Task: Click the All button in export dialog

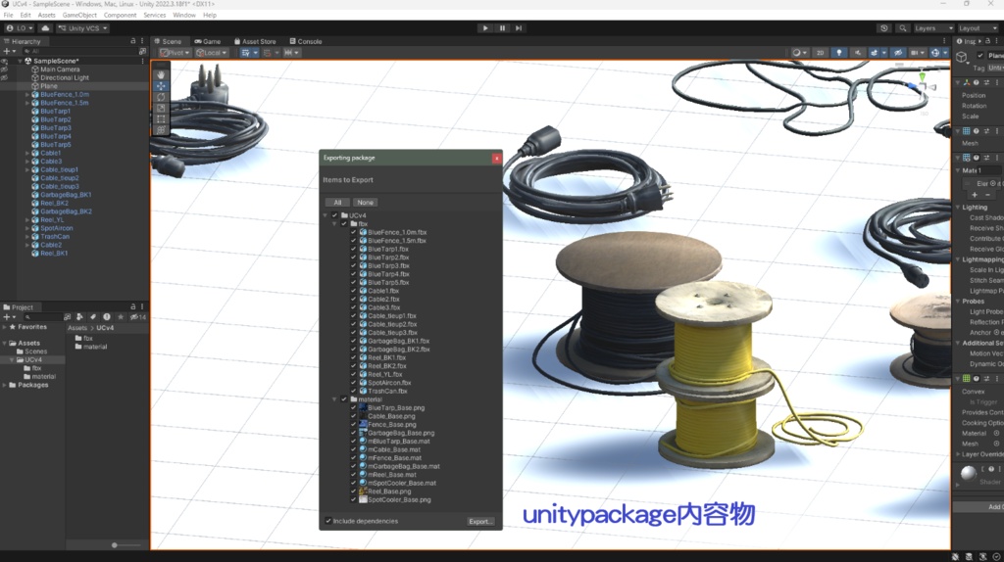Action: [337, 202]
